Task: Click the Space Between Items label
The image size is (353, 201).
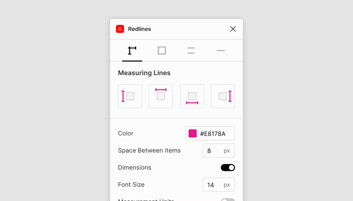Action: (149, 150)
